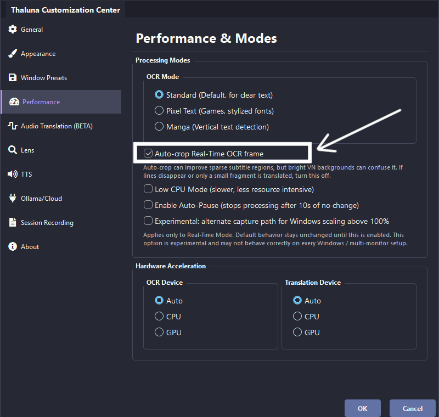Click the Thaluna Customization Center title
This screenshot has height=417, width=439.
click(x=65, y=10)
